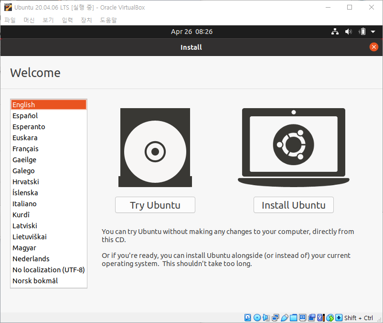Click the display settings status icon

(303, 317)
